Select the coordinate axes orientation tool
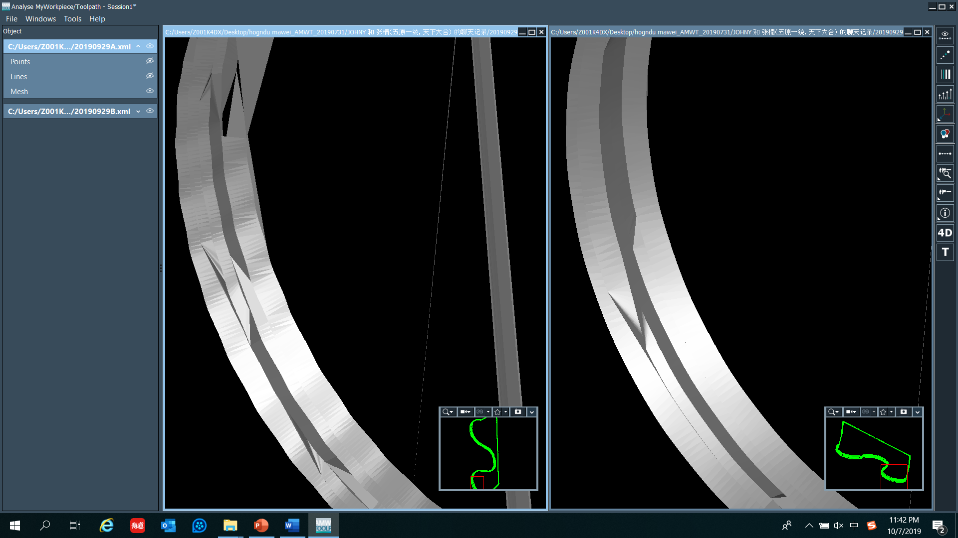This screenshot has width=958, height=538. point(945,114)
